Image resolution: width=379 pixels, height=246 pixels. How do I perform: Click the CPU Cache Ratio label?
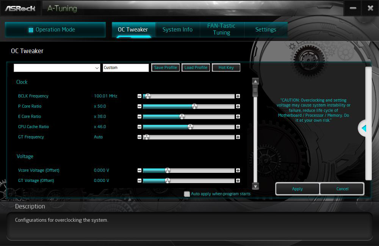[33, 127]
